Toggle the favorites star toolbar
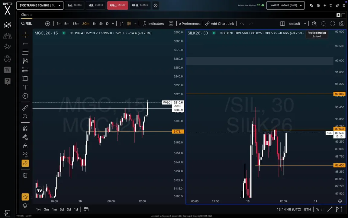The height and width of the screenshot is (218, 348). [25, 197]
